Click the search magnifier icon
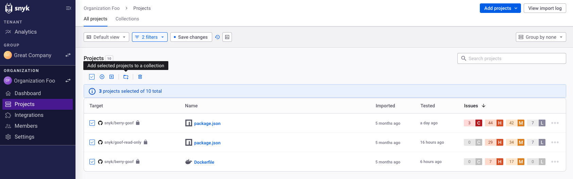 (464, 58)
